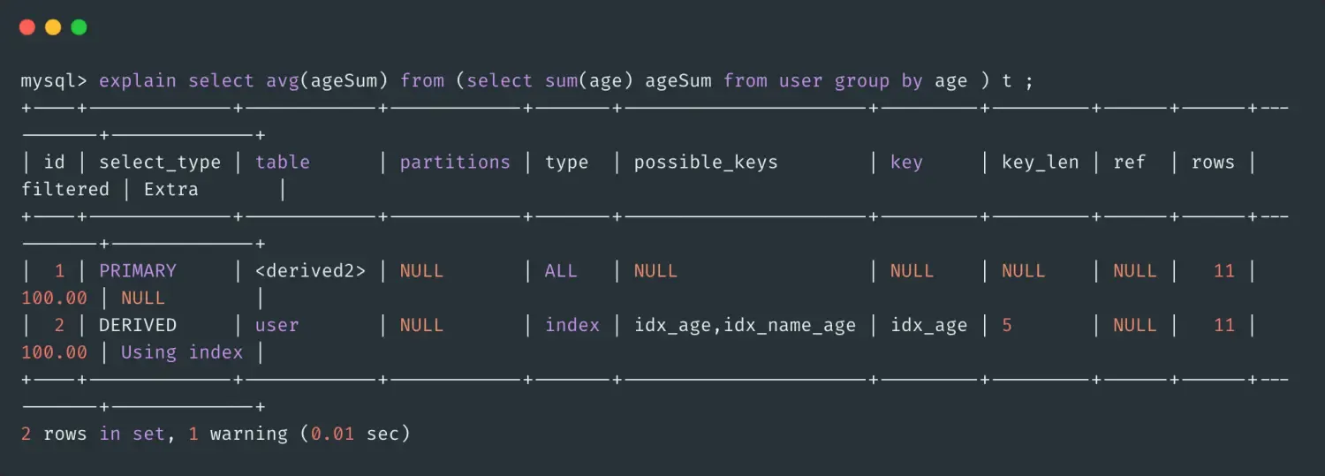This screenshot has width=1325, height=476.
Task: Click avg(ageSum) in the query
Action: [x=328, y=81]
